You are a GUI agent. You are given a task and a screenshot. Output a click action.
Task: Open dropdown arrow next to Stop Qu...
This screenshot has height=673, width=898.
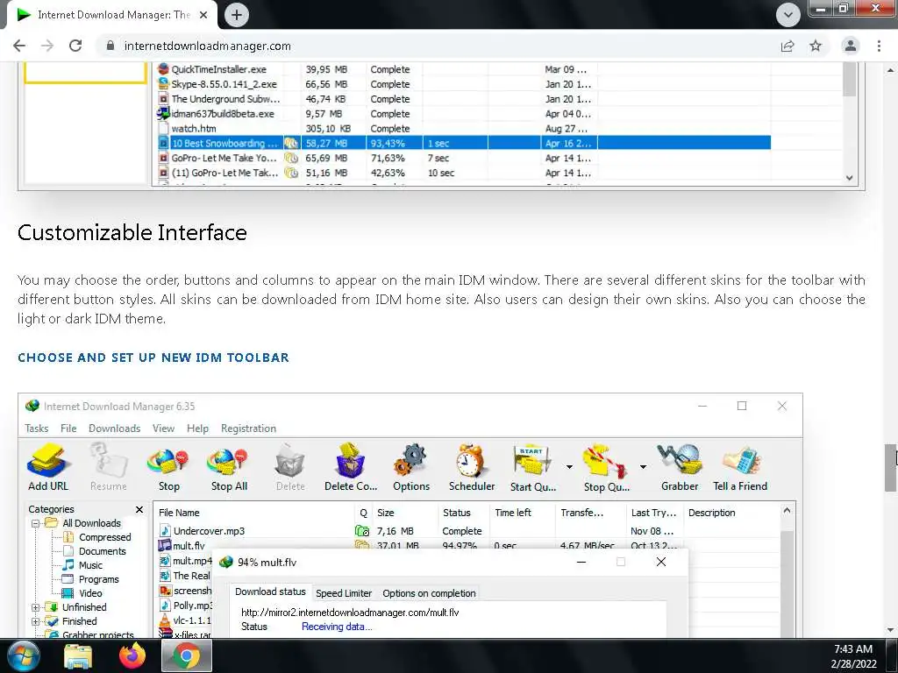pos(643,467)
